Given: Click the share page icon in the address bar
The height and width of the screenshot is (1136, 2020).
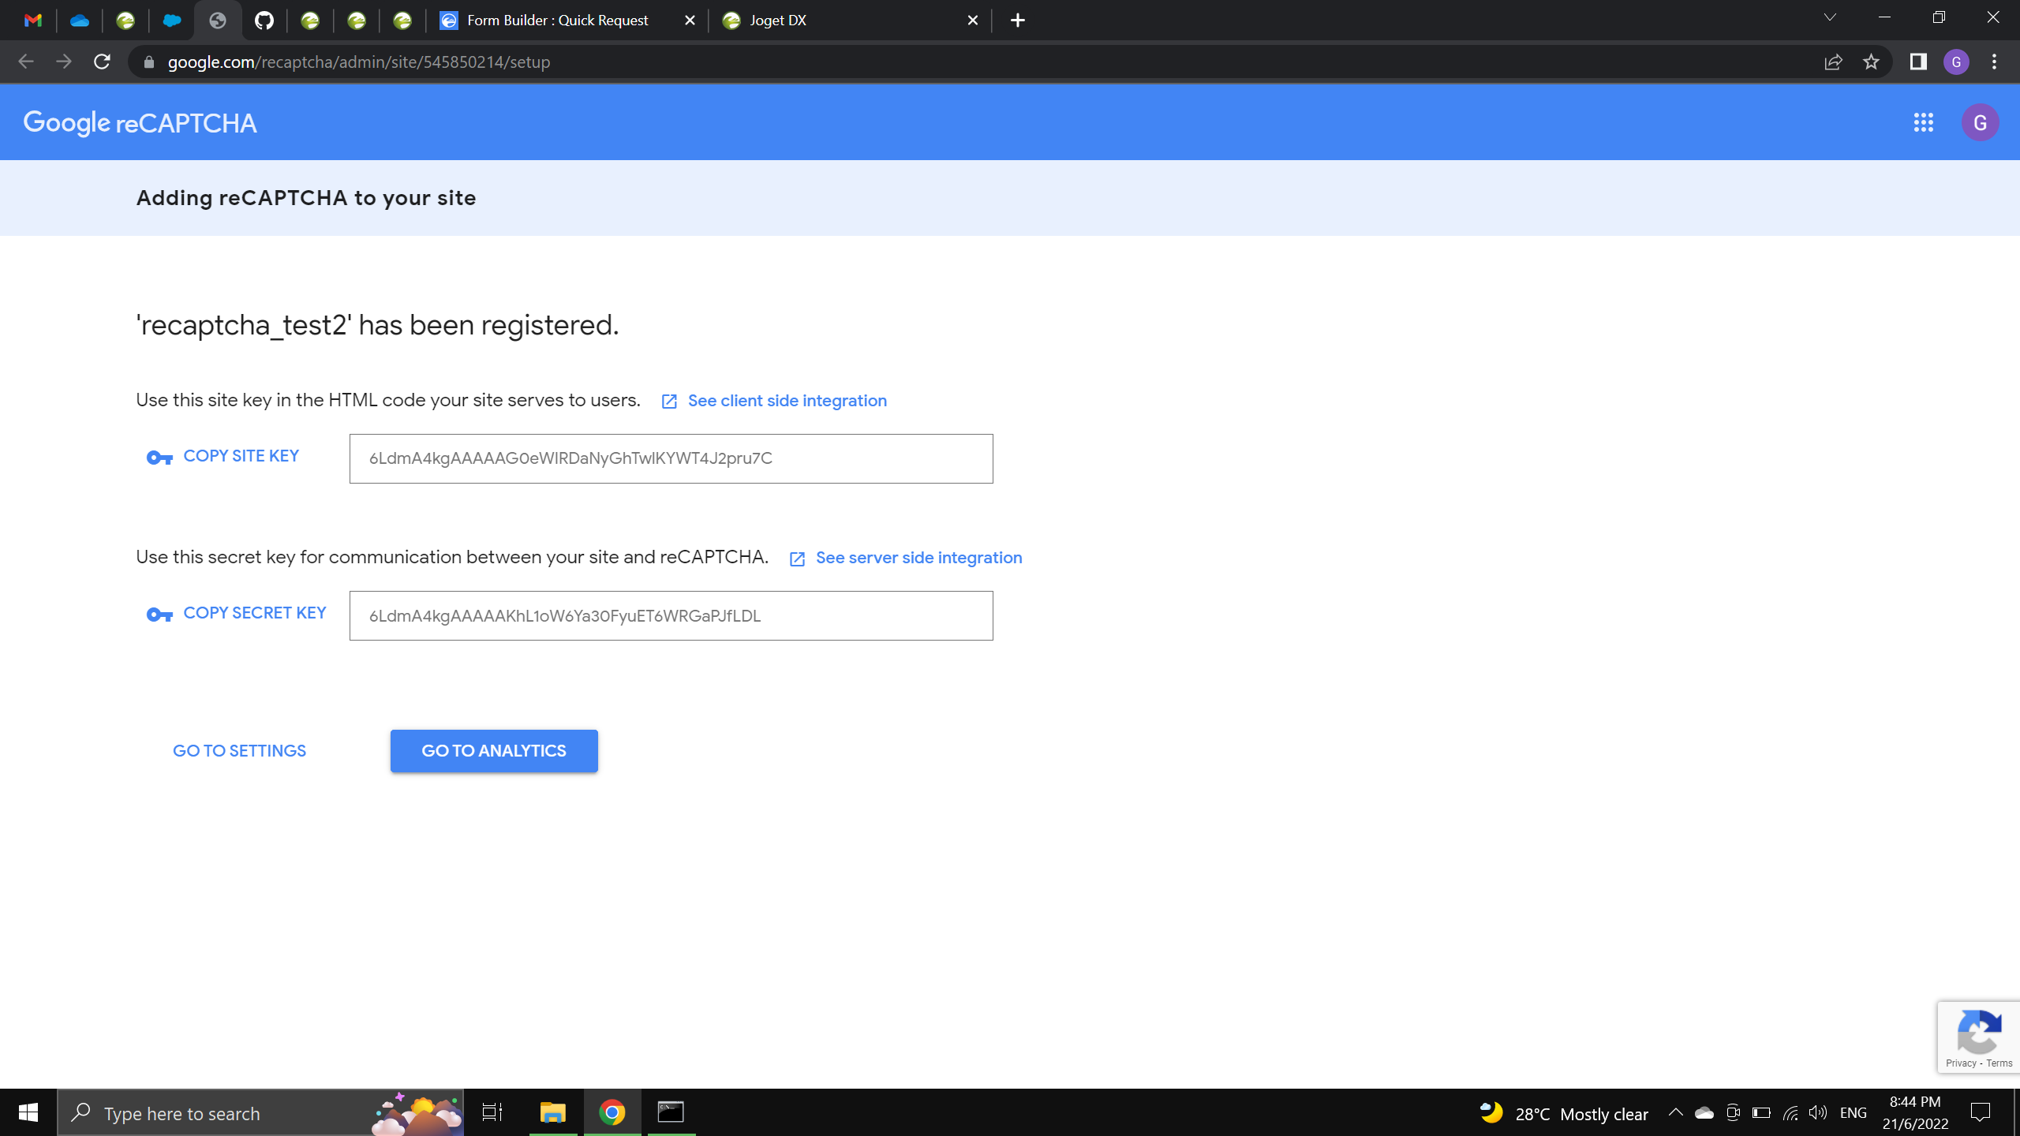Looking at the screenshot, I should coord(1833,62).
